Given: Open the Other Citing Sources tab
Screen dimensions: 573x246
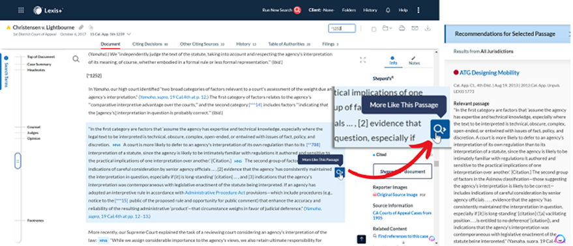Looking at the screenshot, I should [x=202, y=44].
